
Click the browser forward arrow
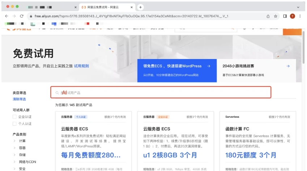point(14,16)
